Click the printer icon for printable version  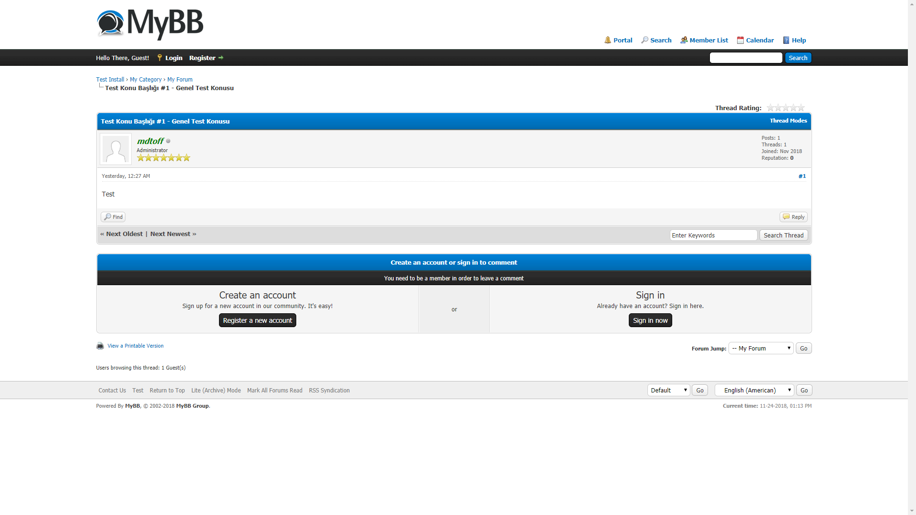[x=100, y=346]
